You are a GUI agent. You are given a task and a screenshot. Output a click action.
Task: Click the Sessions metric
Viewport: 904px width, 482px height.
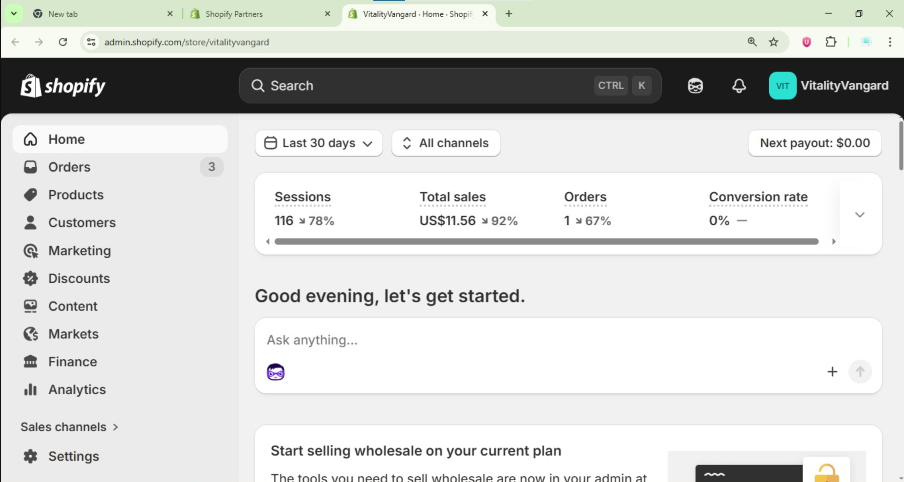(x=304, y=209)
